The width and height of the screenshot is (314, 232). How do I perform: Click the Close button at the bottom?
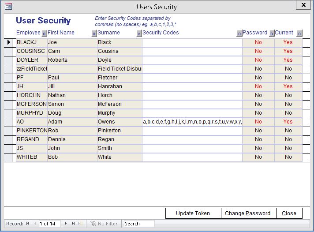pyautogui.click(x=289, y=213)
